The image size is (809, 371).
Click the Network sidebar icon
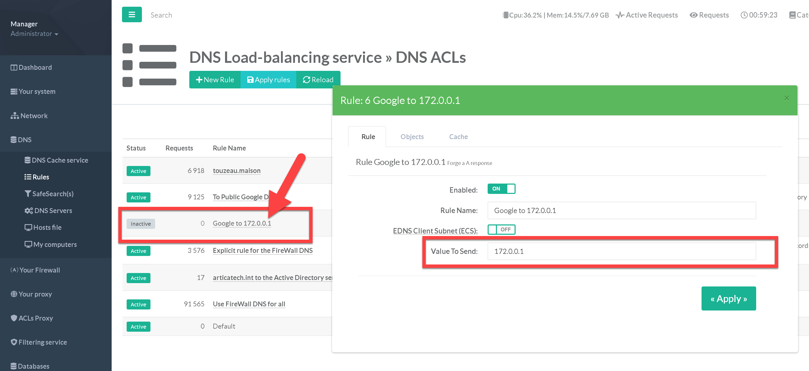15,116
